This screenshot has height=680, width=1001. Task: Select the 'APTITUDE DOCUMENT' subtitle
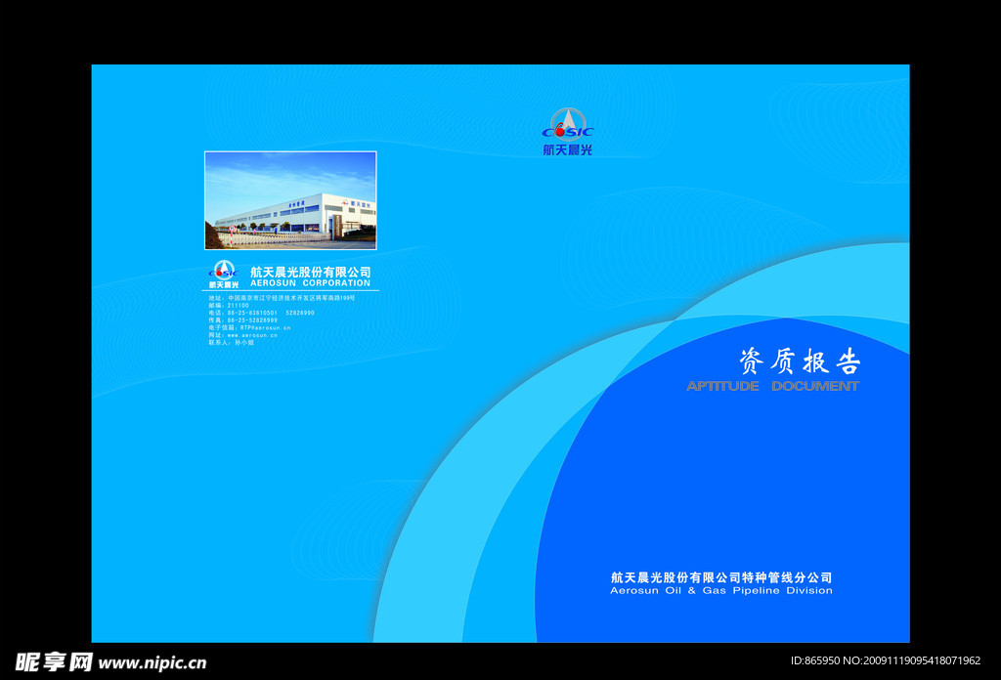click(x=773, y=386)
